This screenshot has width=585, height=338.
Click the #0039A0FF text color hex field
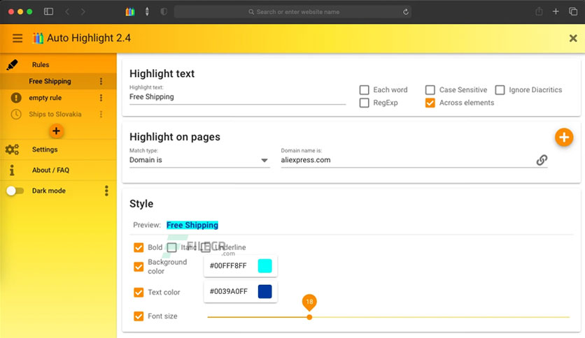(229, 291)
